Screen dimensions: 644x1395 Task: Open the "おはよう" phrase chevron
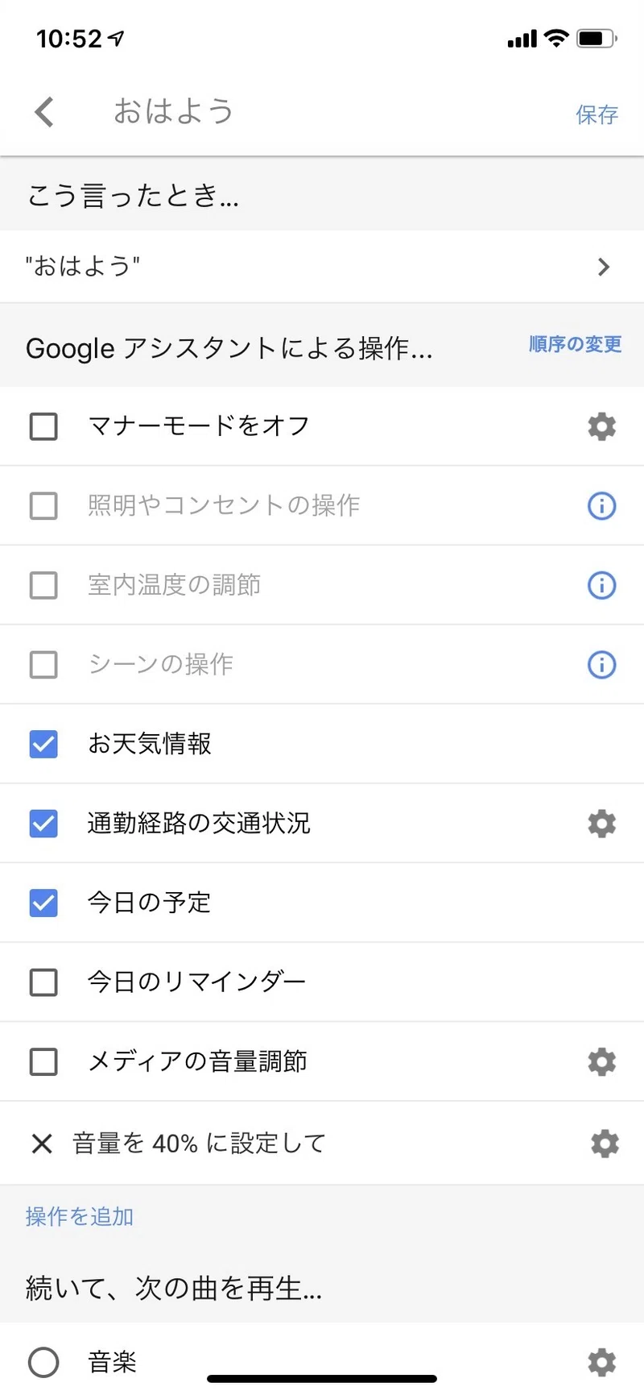604,267
